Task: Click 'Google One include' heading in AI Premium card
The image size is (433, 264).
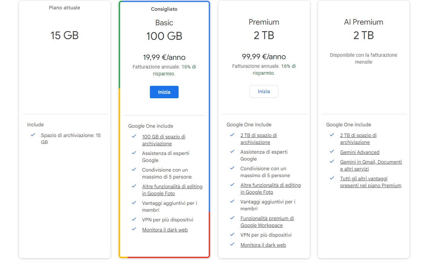Action: 349,125
